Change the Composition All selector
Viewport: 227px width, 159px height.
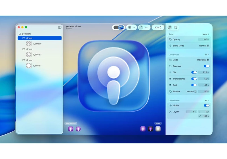(207, 101)
